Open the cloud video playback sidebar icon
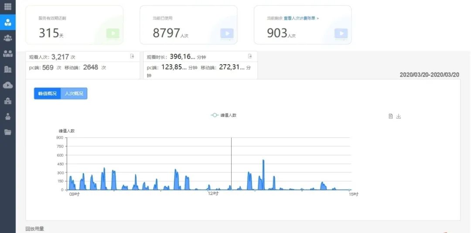The width and height of the screenshot is (471, 233). pyautogui.click(x=8, y=85)
